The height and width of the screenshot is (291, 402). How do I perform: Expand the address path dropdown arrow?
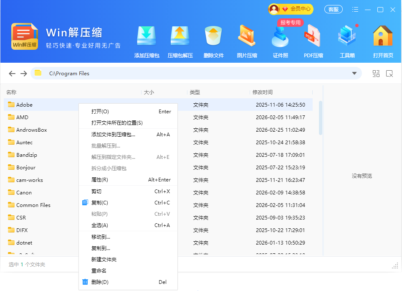click(x=354, y=74)
